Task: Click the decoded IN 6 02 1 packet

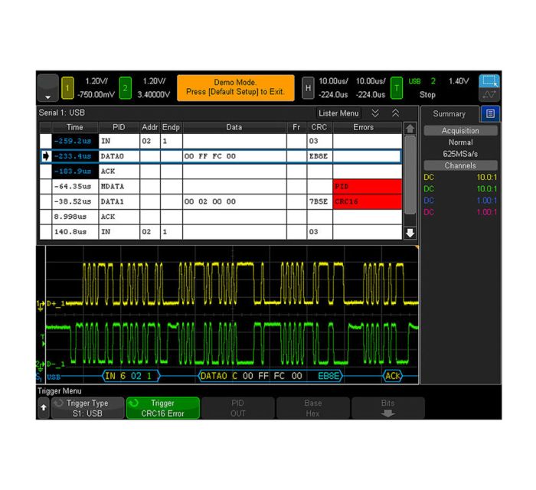Action: point(131,376)
